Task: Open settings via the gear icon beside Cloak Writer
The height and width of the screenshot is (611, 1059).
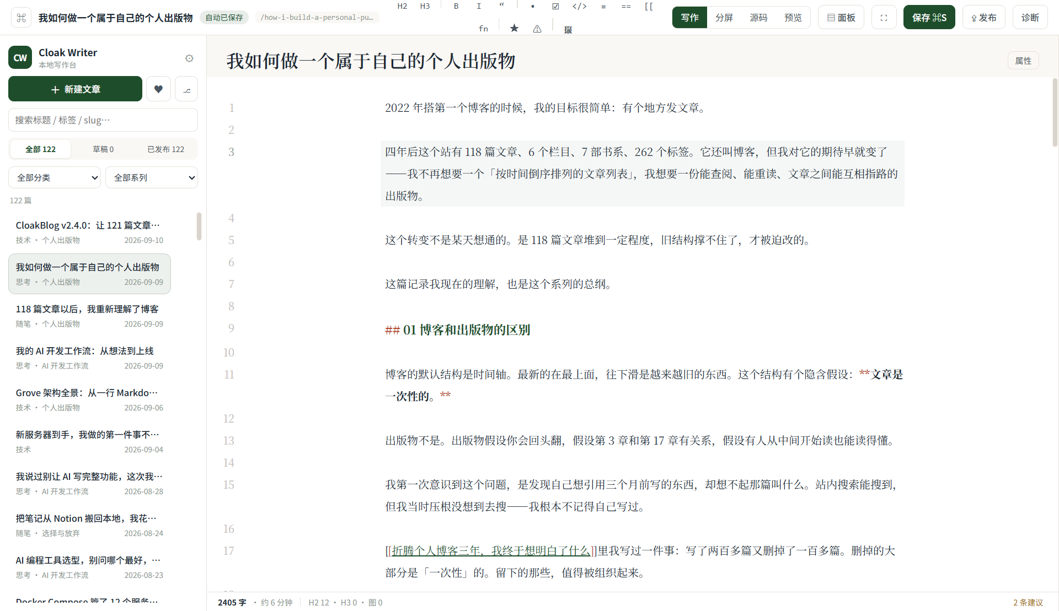Action: (x=189, y=58)
